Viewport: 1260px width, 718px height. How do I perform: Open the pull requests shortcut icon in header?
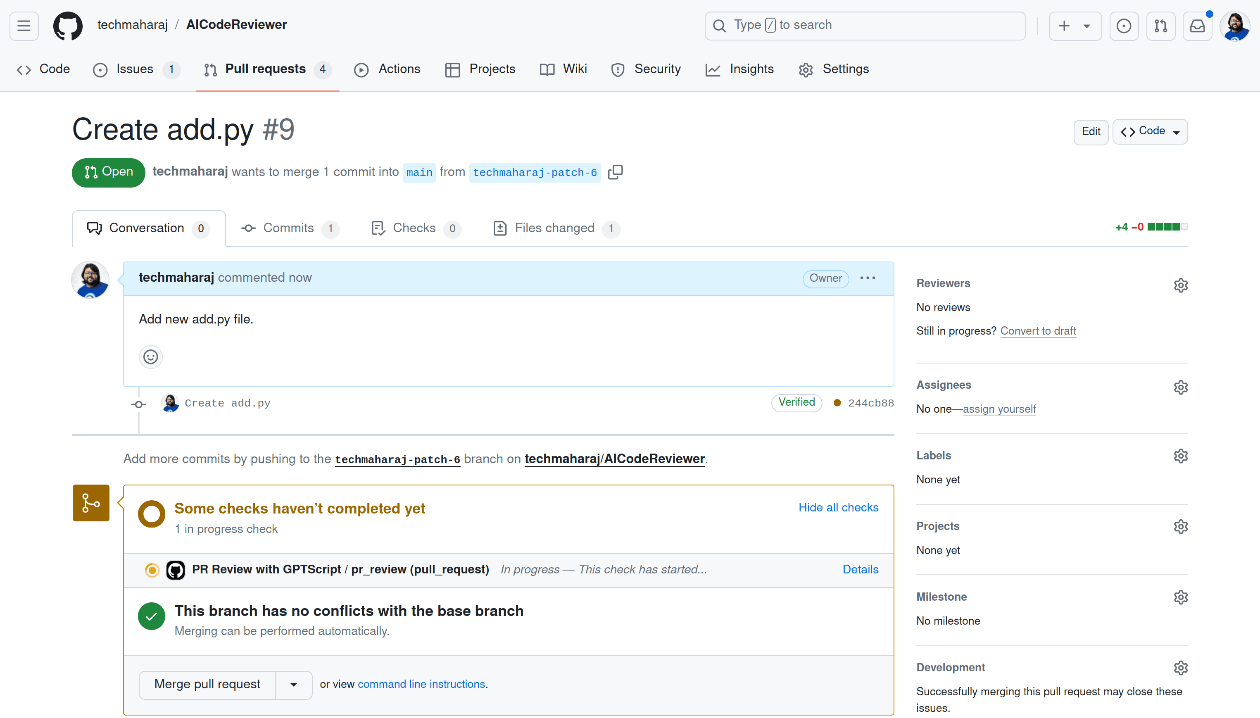point(1160,26)
